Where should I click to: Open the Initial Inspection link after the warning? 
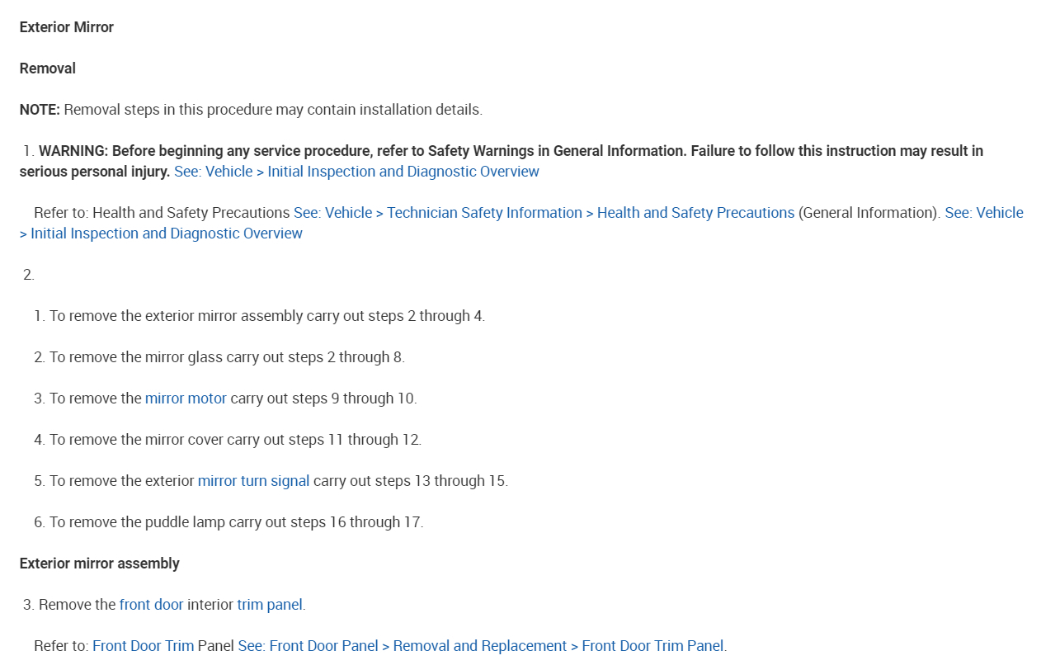pyautogui.click(x=356, y=172)
